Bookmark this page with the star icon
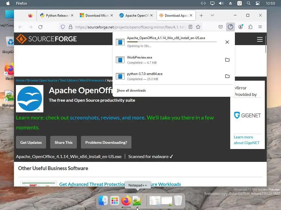This screenshot has width=281, height=210. [x=198, y=27]
